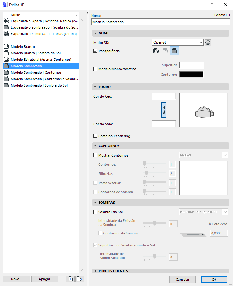Open 3D engine settings gear icon
233x286 pixels.
208,43
